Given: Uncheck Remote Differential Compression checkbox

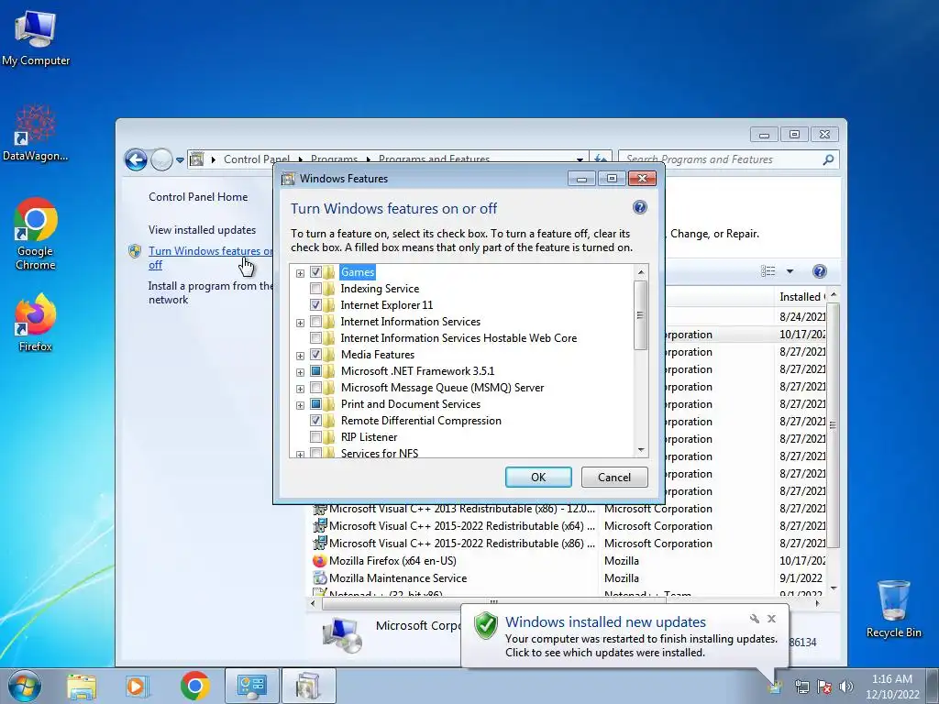Looking at the screenshot, I should [x=315, y=420].
